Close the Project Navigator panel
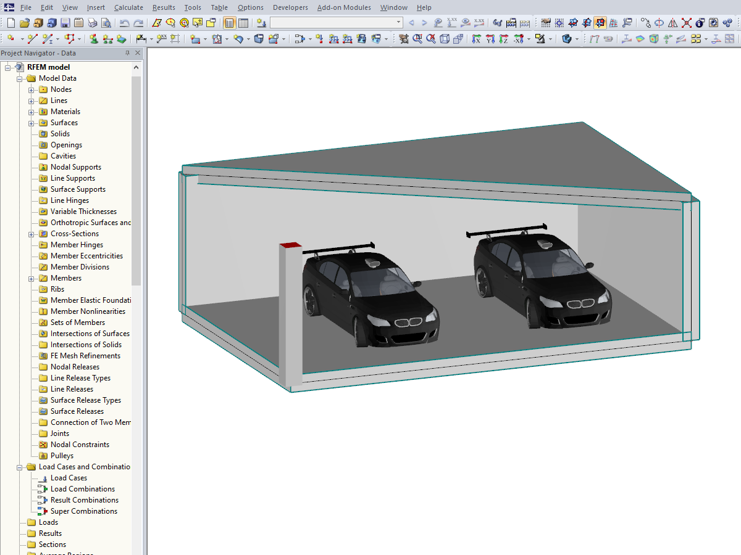The width and height of the screenshot is (741, 555). click(138, 53)
